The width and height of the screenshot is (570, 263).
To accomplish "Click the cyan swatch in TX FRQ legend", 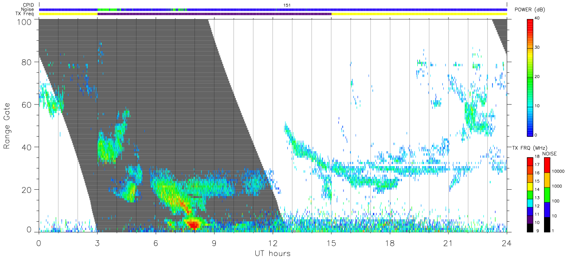I will [x=530, y=203].
